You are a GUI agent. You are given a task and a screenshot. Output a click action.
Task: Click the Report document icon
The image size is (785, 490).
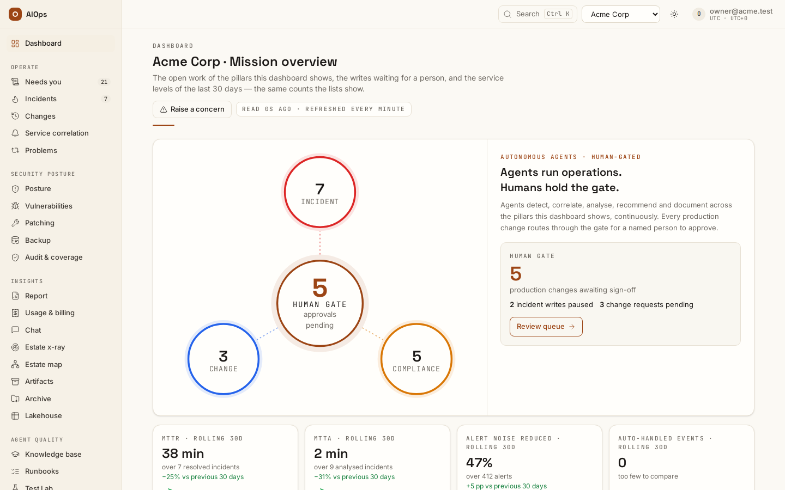click(15, 296)
